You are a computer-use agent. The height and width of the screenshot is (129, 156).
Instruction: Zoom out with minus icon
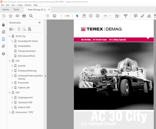pyautogui.click(x=91, y=16)
